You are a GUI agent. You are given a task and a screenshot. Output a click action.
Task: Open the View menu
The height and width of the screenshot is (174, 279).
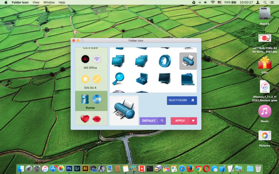click(x=36, y=2)
